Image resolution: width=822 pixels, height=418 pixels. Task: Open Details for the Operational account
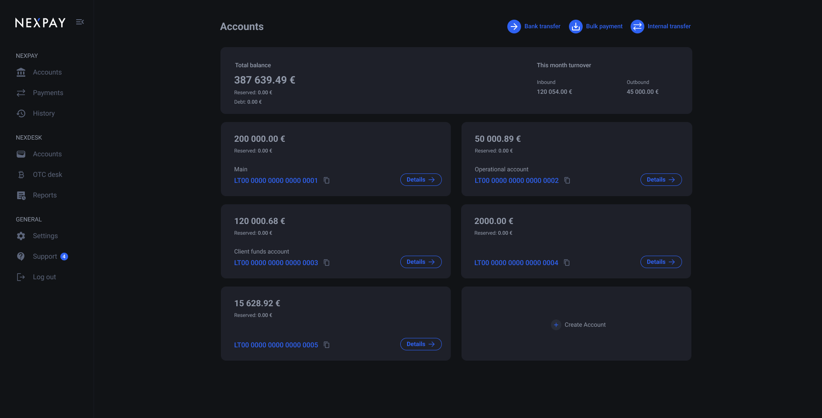661,180
